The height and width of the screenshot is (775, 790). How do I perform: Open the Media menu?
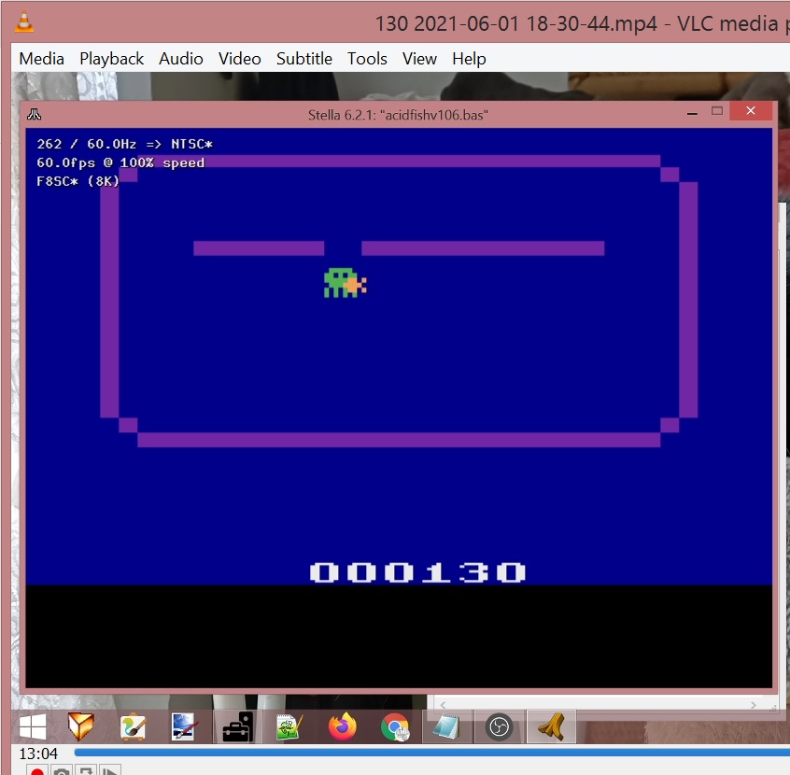42,59
